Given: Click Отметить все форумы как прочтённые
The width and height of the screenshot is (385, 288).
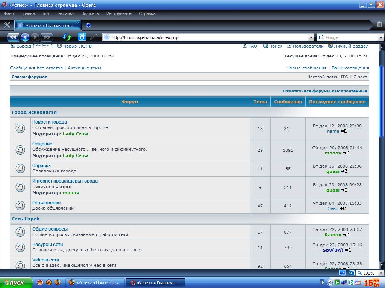Looking at the screenshot, I should coord(325,91).
